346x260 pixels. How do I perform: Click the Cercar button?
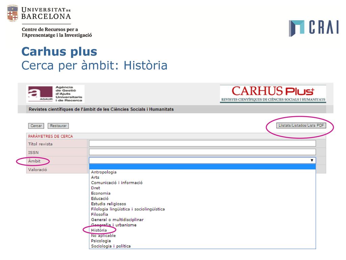(36, 126)
